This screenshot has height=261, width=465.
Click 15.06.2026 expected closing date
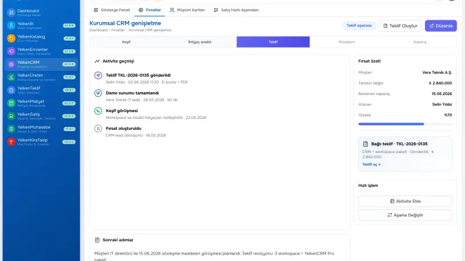tap(442, 94)
